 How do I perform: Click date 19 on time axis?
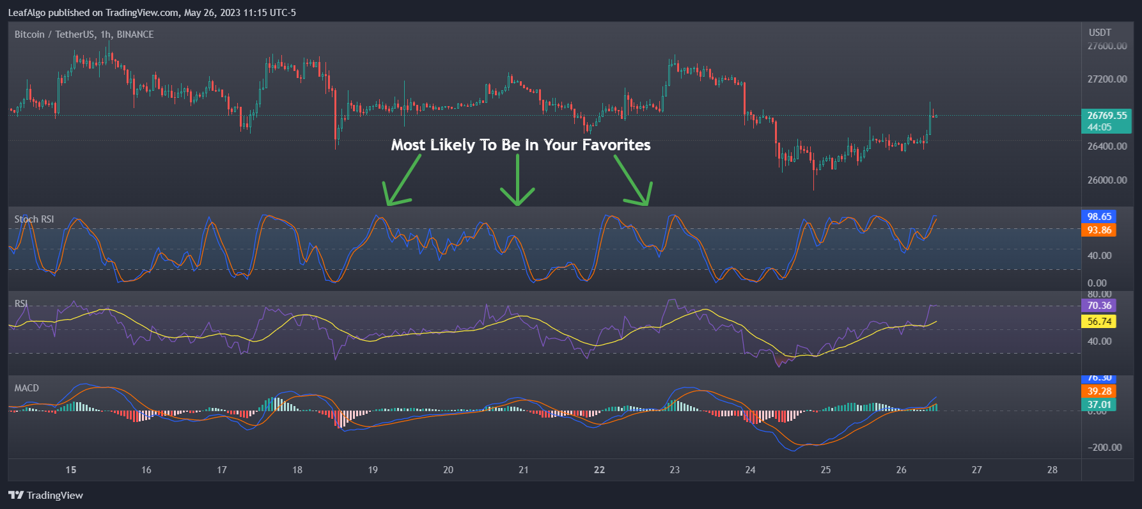[373, 470]
